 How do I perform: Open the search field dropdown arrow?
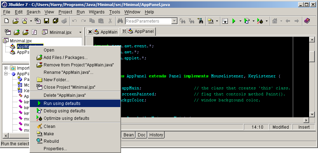(174, 21)
